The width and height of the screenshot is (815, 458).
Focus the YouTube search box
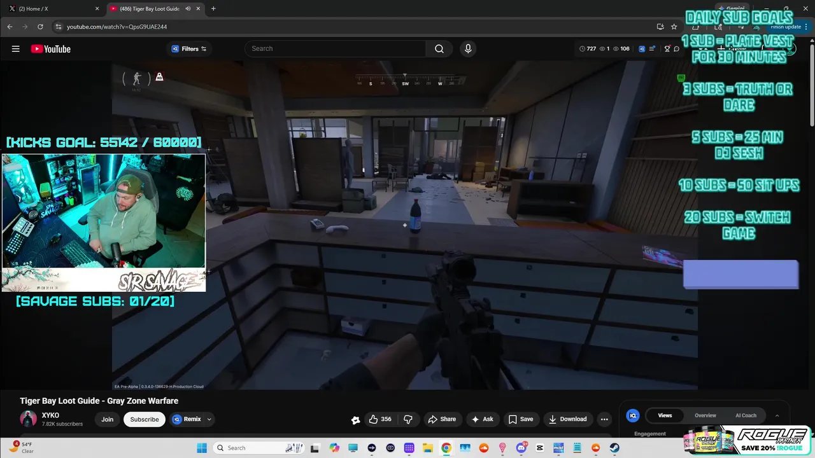tap(336, 49)
